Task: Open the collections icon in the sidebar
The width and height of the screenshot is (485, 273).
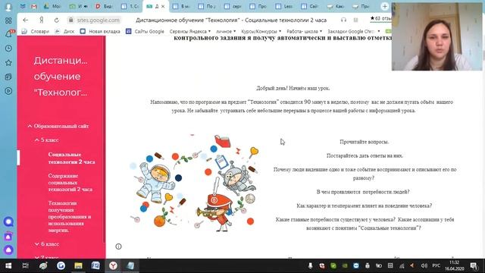Action: point(8,77)
